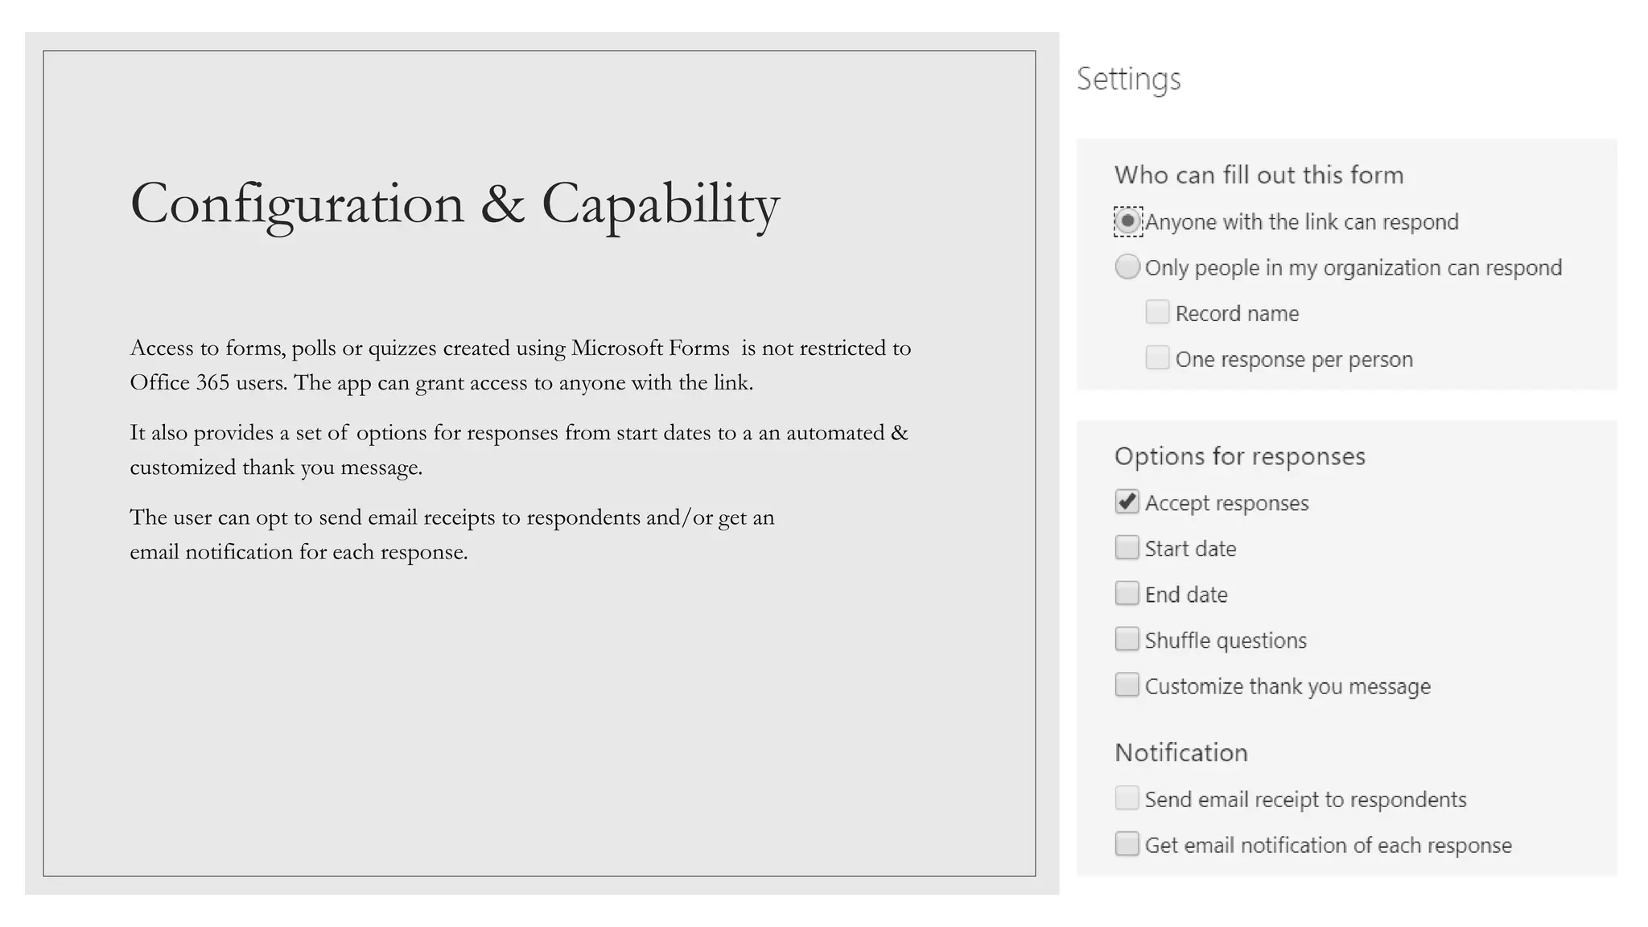Screen dimensions: 1648x927
Task: Click the paragraph about customized thank you message
Action: [519, 450]
